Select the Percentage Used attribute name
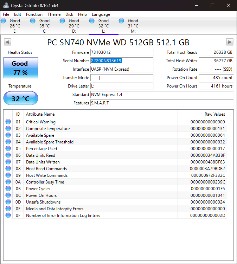Screen dimensions: 237x264 coord(41,148)
